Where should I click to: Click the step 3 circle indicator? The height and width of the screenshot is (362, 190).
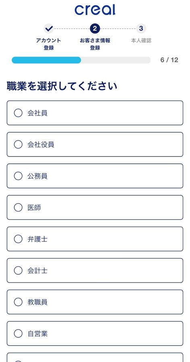141,29
